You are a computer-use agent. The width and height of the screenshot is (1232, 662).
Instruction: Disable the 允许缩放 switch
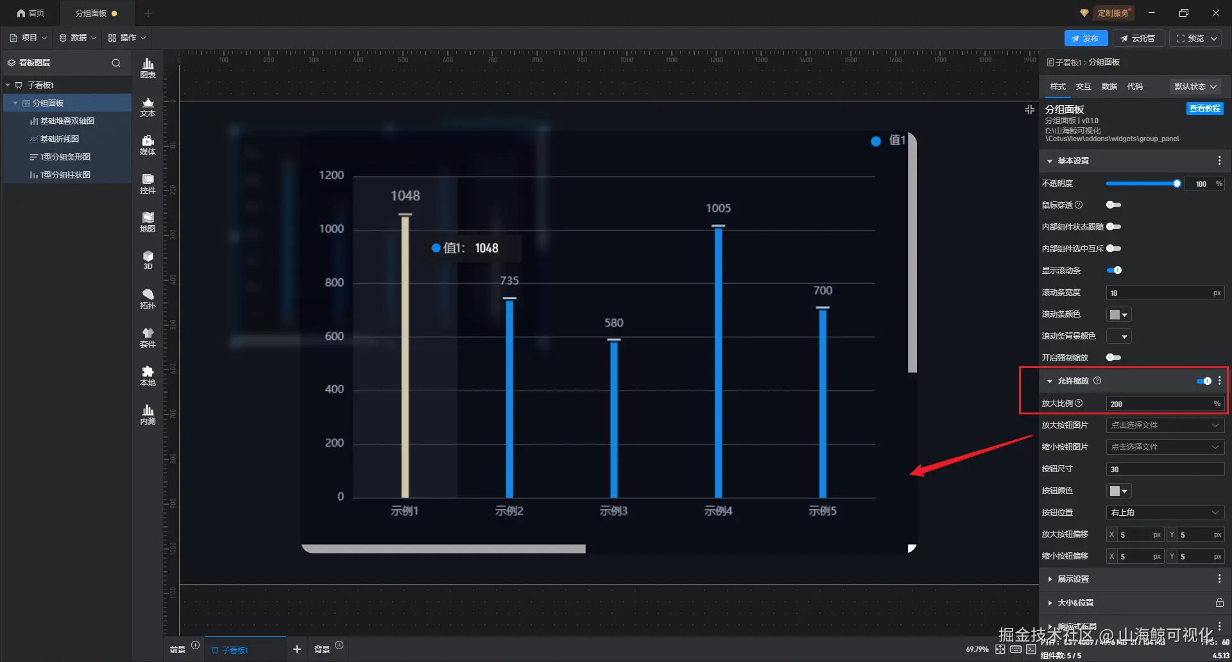coord(1204,381)
